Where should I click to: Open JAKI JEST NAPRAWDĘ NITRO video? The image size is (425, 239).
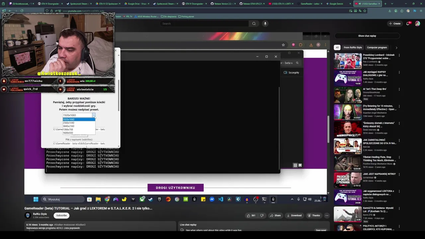(348, 180)
